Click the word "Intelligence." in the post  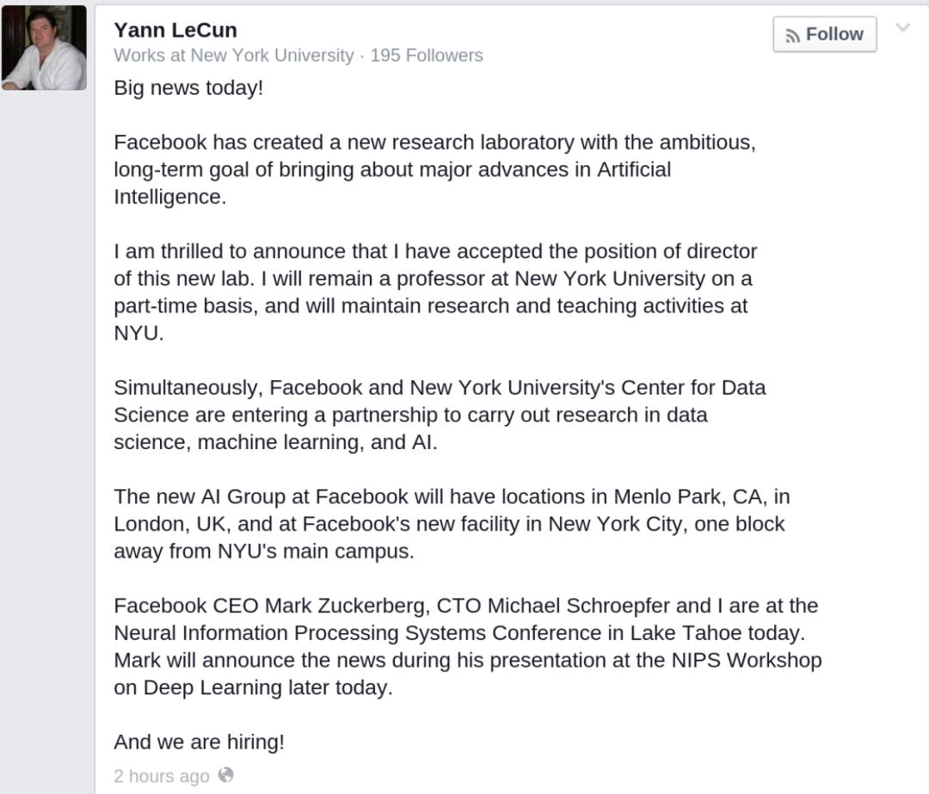169,197
